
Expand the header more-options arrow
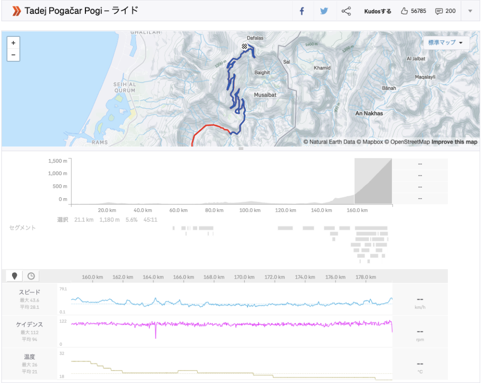[x=470, y=11]
